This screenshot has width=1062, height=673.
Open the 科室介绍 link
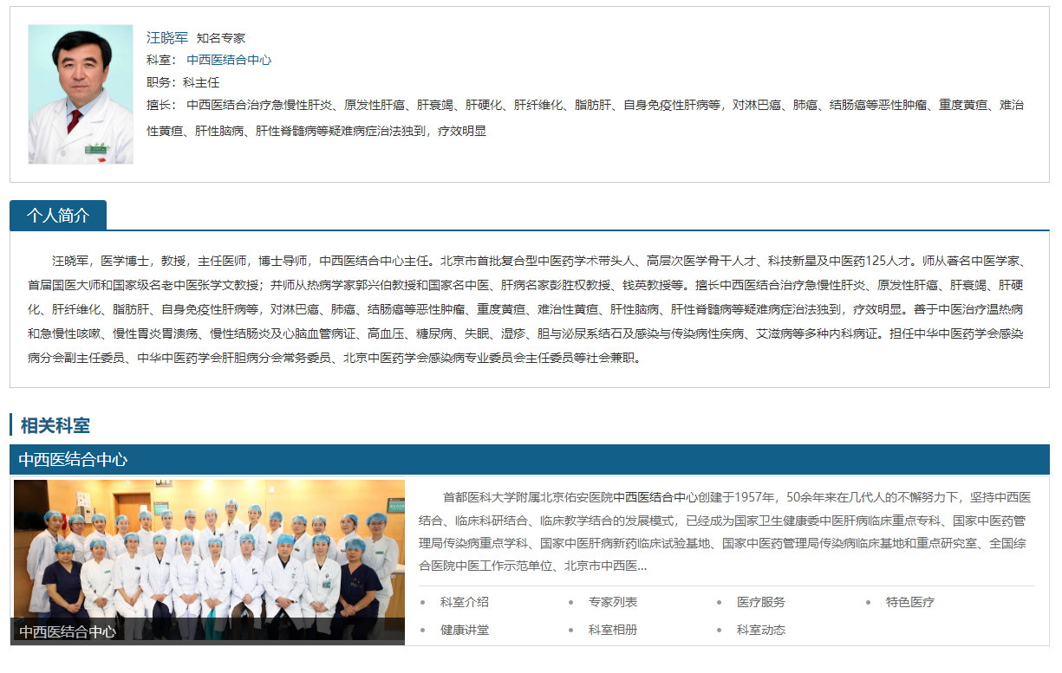click(x=465, y=602)
